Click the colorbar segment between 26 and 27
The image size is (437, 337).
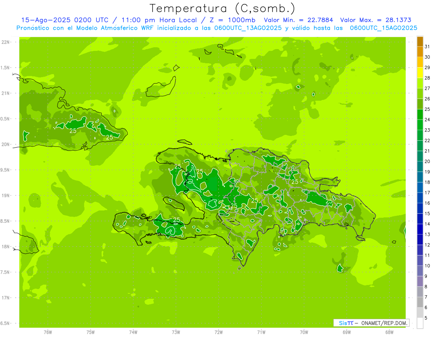coord(420,94)
